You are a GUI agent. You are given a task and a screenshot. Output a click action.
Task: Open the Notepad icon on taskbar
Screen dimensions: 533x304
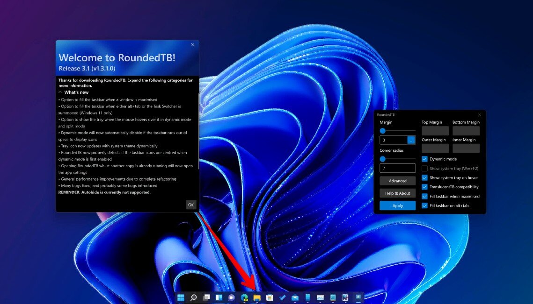coord(333,297)
